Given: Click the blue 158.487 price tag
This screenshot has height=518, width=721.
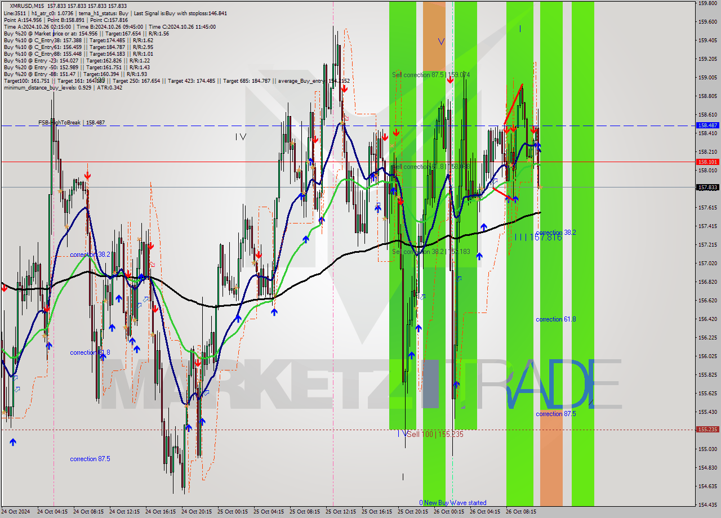Looking at the screenshot, I should pos(707,126).
